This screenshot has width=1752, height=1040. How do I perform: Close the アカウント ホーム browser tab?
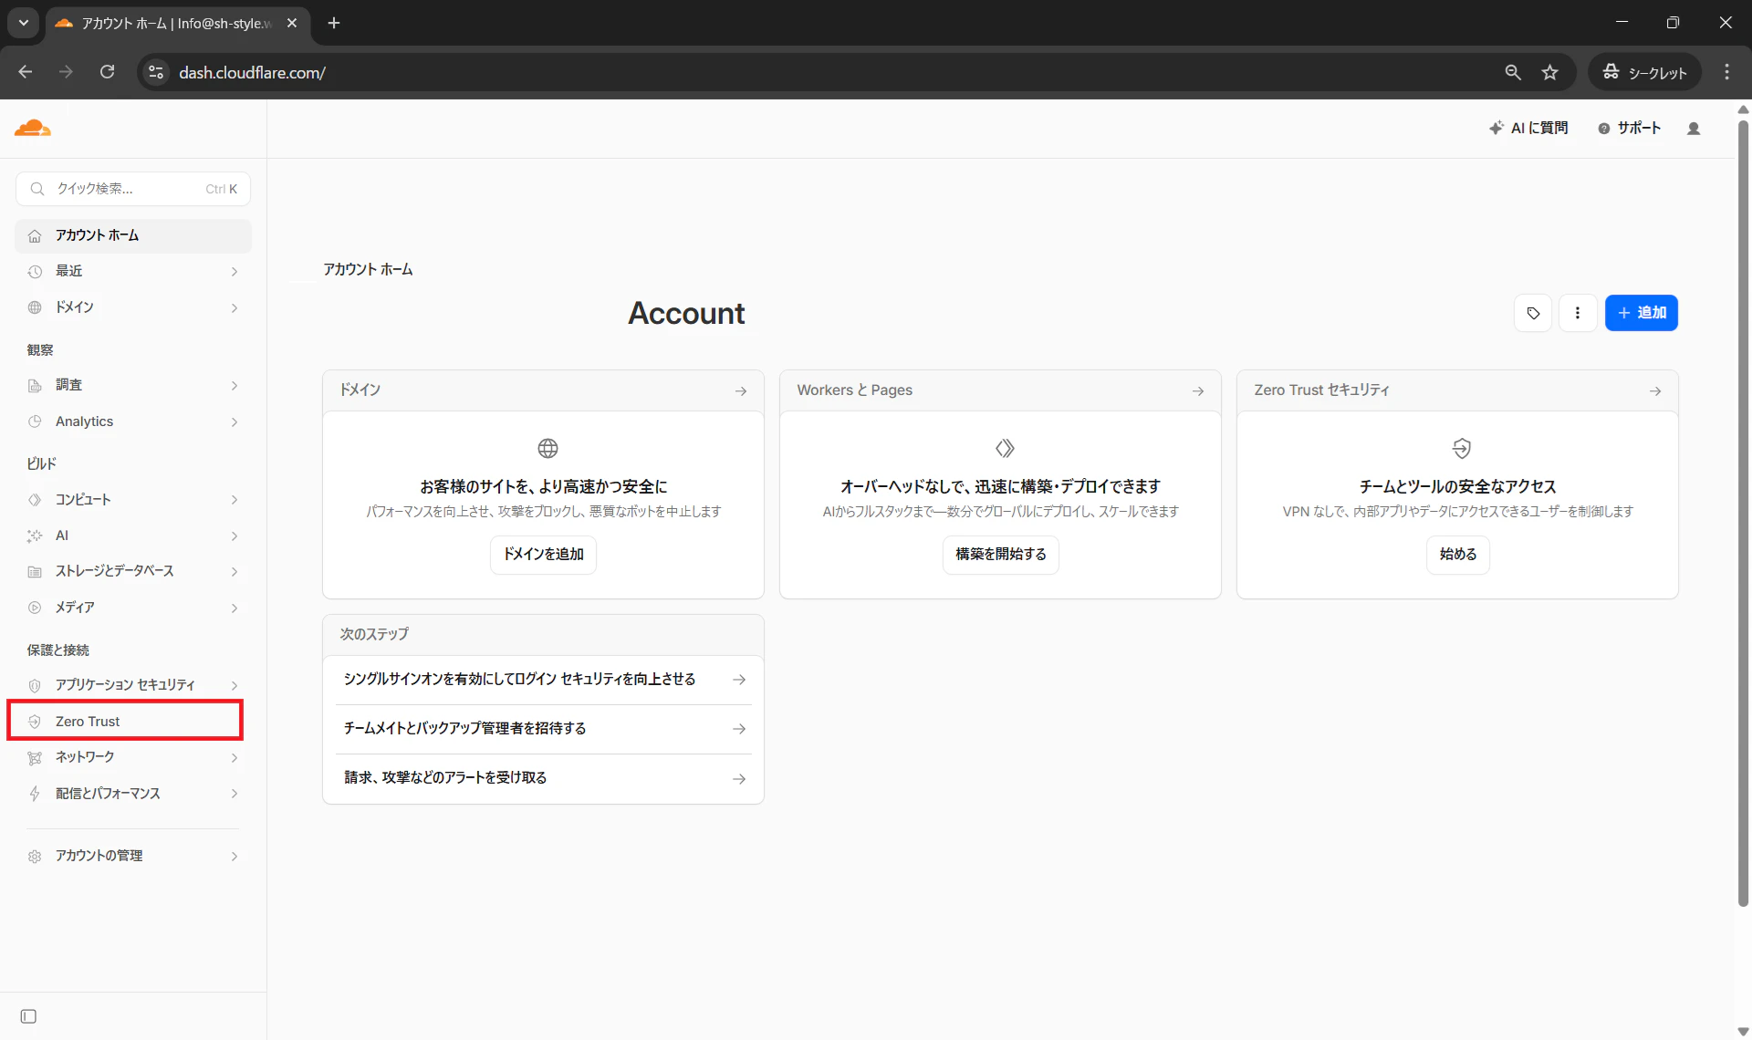[292, 23]
